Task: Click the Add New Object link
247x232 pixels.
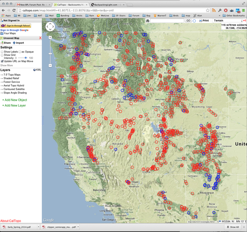Action: click(x=15, y=100)
